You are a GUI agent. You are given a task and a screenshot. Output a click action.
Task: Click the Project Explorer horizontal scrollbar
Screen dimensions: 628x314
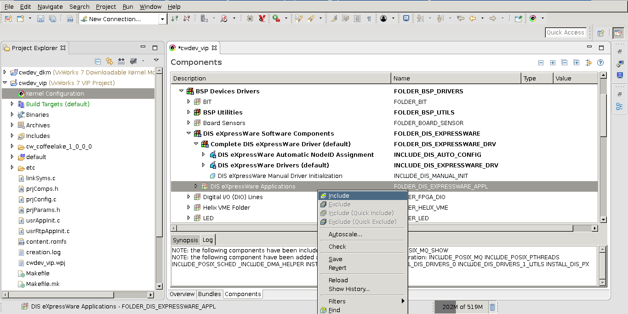[x=78, y=295]
